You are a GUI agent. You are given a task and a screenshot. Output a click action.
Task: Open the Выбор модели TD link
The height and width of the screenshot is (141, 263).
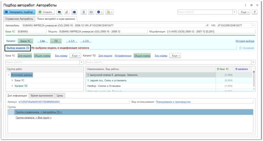pyautogui.click(x=18, y=48)
